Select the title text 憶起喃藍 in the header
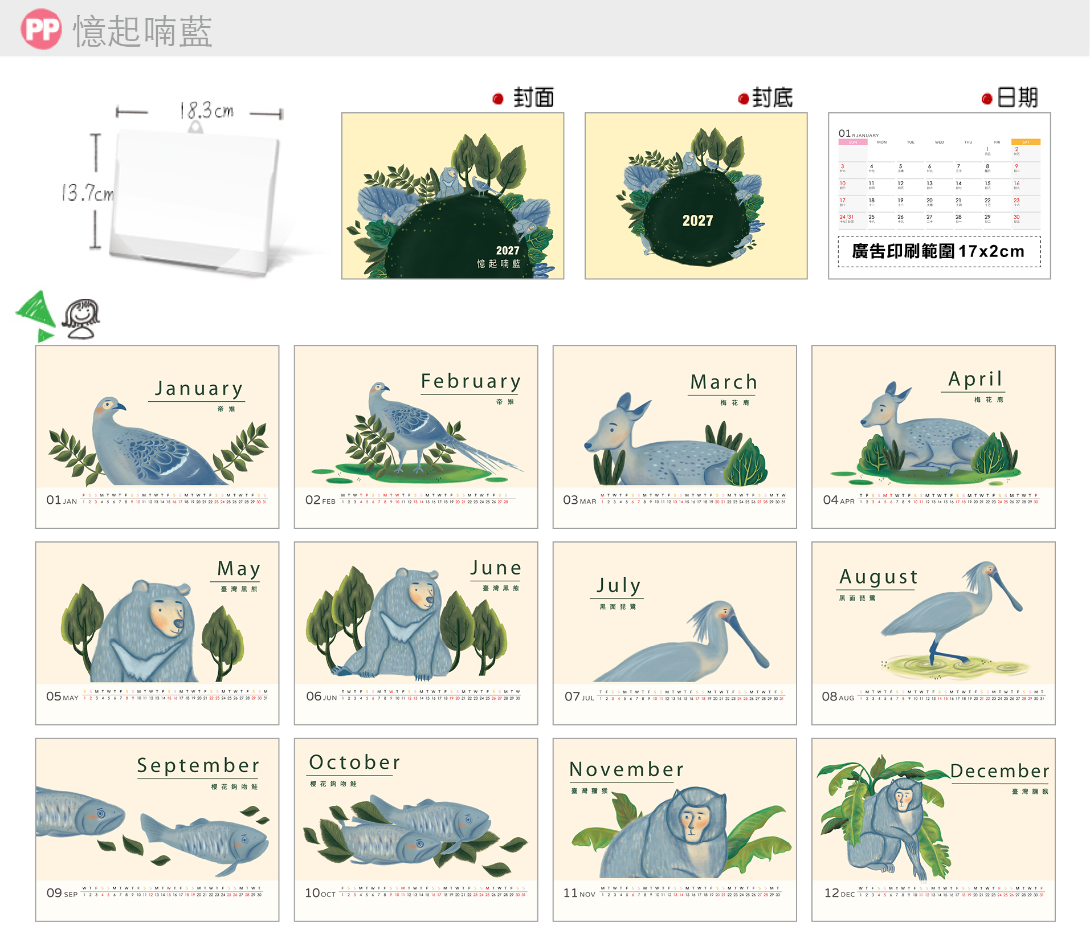The height and width of the screenshot is (950, 1090). click(142, 31)
